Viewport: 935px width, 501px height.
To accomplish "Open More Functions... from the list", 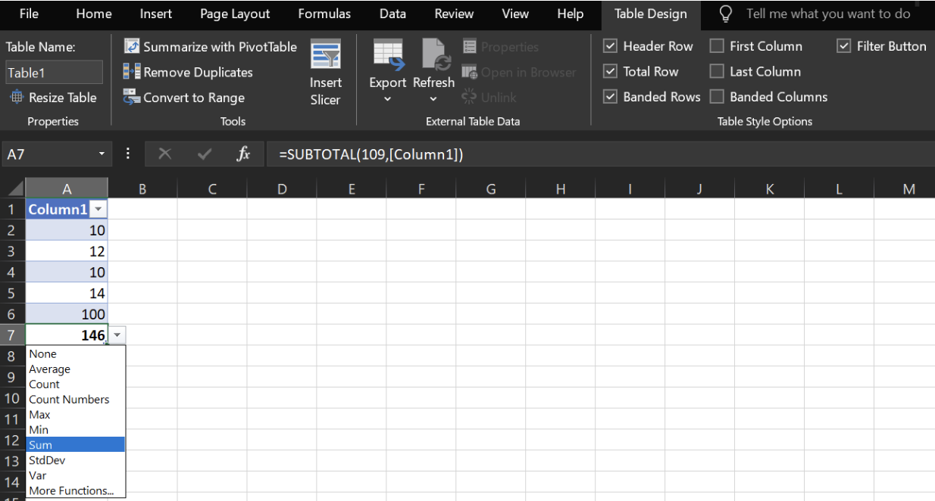I will [76, 490].
